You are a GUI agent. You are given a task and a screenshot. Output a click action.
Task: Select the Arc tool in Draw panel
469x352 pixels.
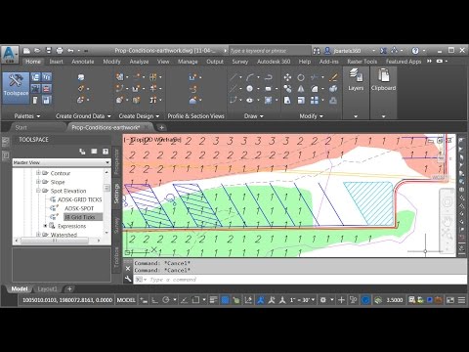point(250,77)
